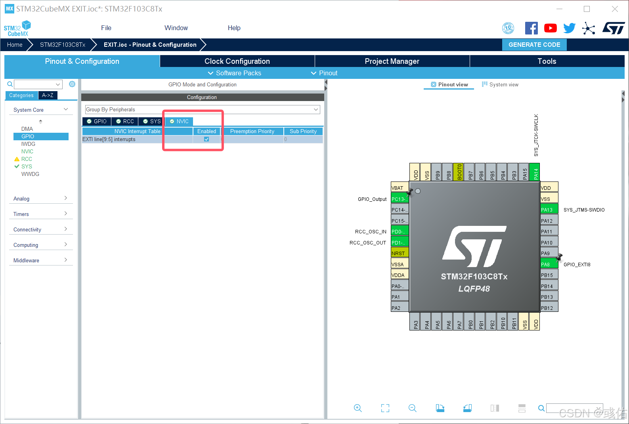This screenshot has width=629, height=424.
Task: Open the 10-year anniversary badge icon
Action: click(x=508, y=28)
